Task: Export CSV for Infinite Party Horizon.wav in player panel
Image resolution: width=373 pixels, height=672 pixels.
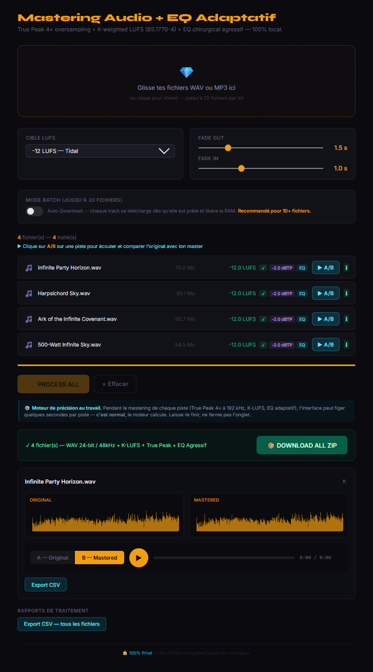Action: tap(46, 585)
